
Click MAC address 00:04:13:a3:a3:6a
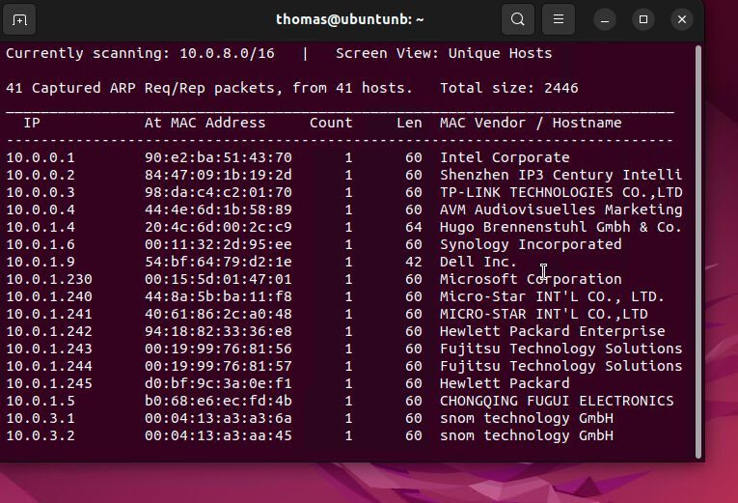tap(218, 419)
